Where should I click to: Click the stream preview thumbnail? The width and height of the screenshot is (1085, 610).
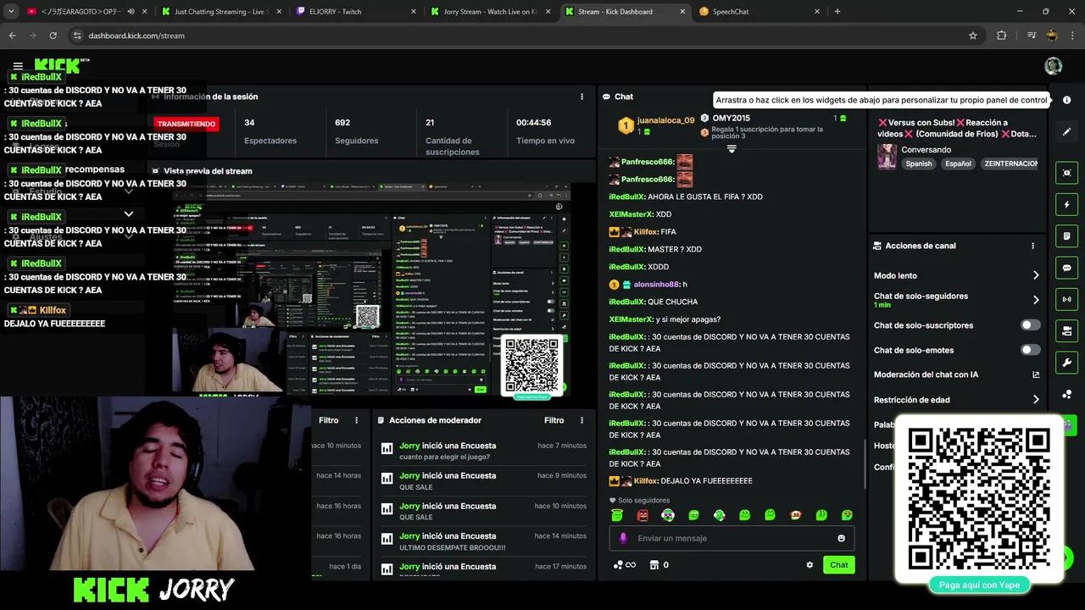pos(370,290)
